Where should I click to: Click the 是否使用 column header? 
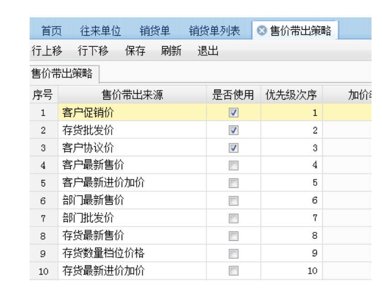(x=233, y=95)
